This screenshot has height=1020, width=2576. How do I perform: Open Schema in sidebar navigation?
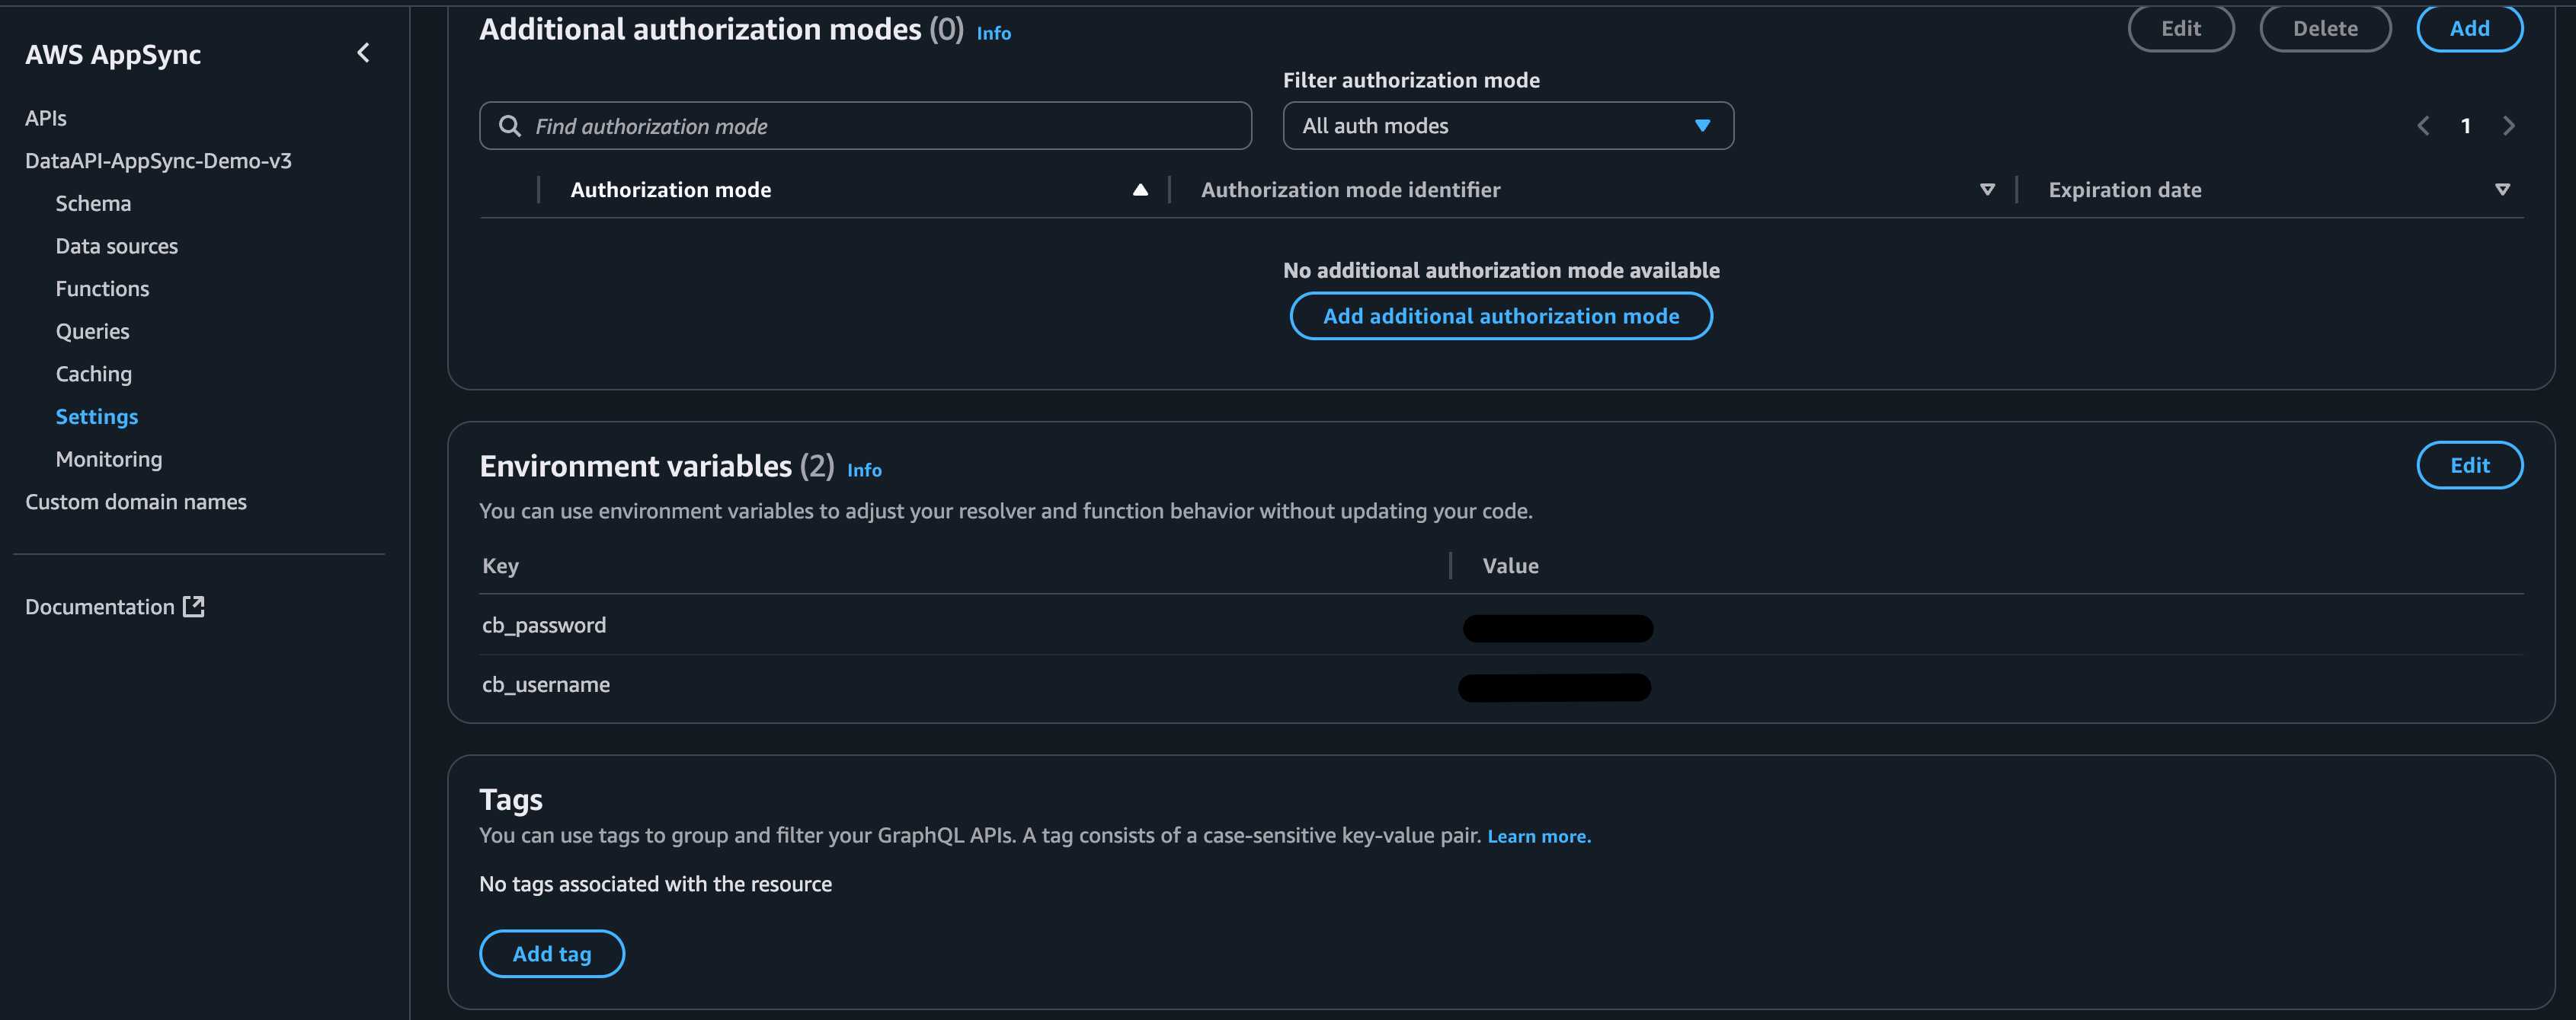click(x=93, y=204)
